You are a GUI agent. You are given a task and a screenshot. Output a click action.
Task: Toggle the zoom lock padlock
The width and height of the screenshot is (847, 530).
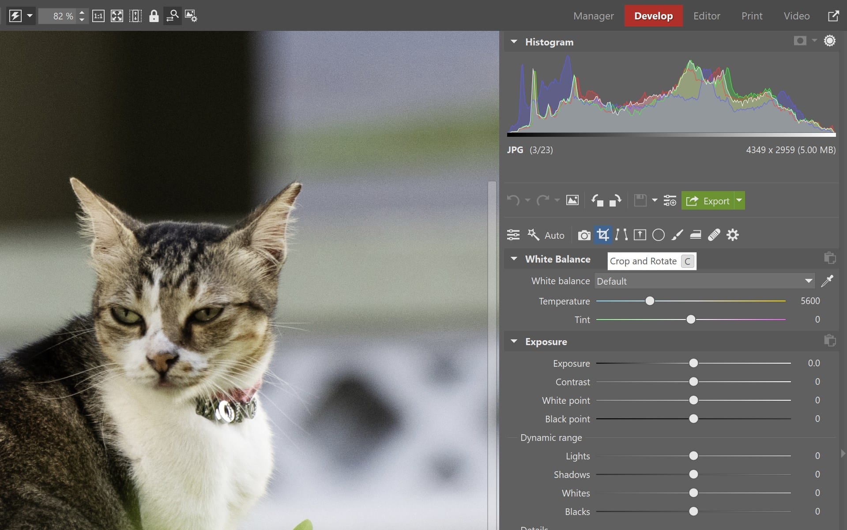pos(154,16)
